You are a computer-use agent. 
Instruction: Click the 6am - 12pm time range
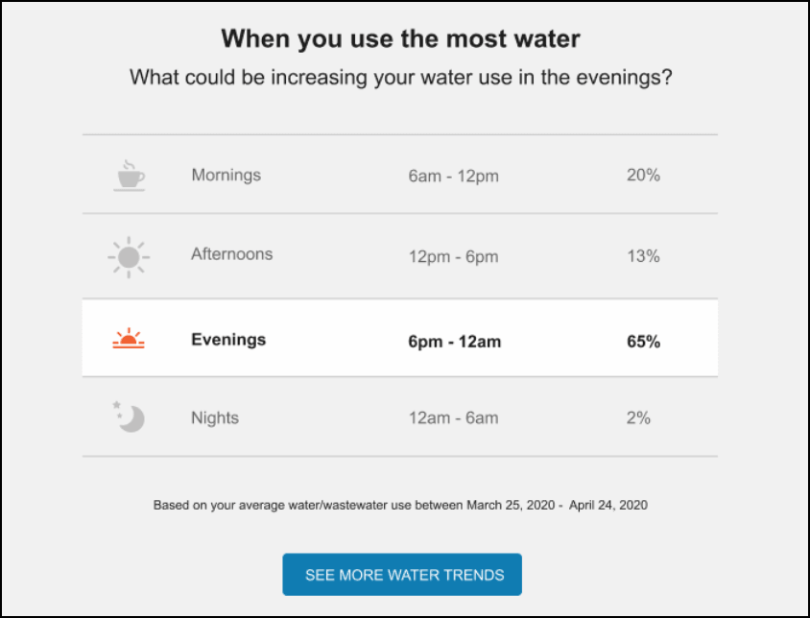453,177
